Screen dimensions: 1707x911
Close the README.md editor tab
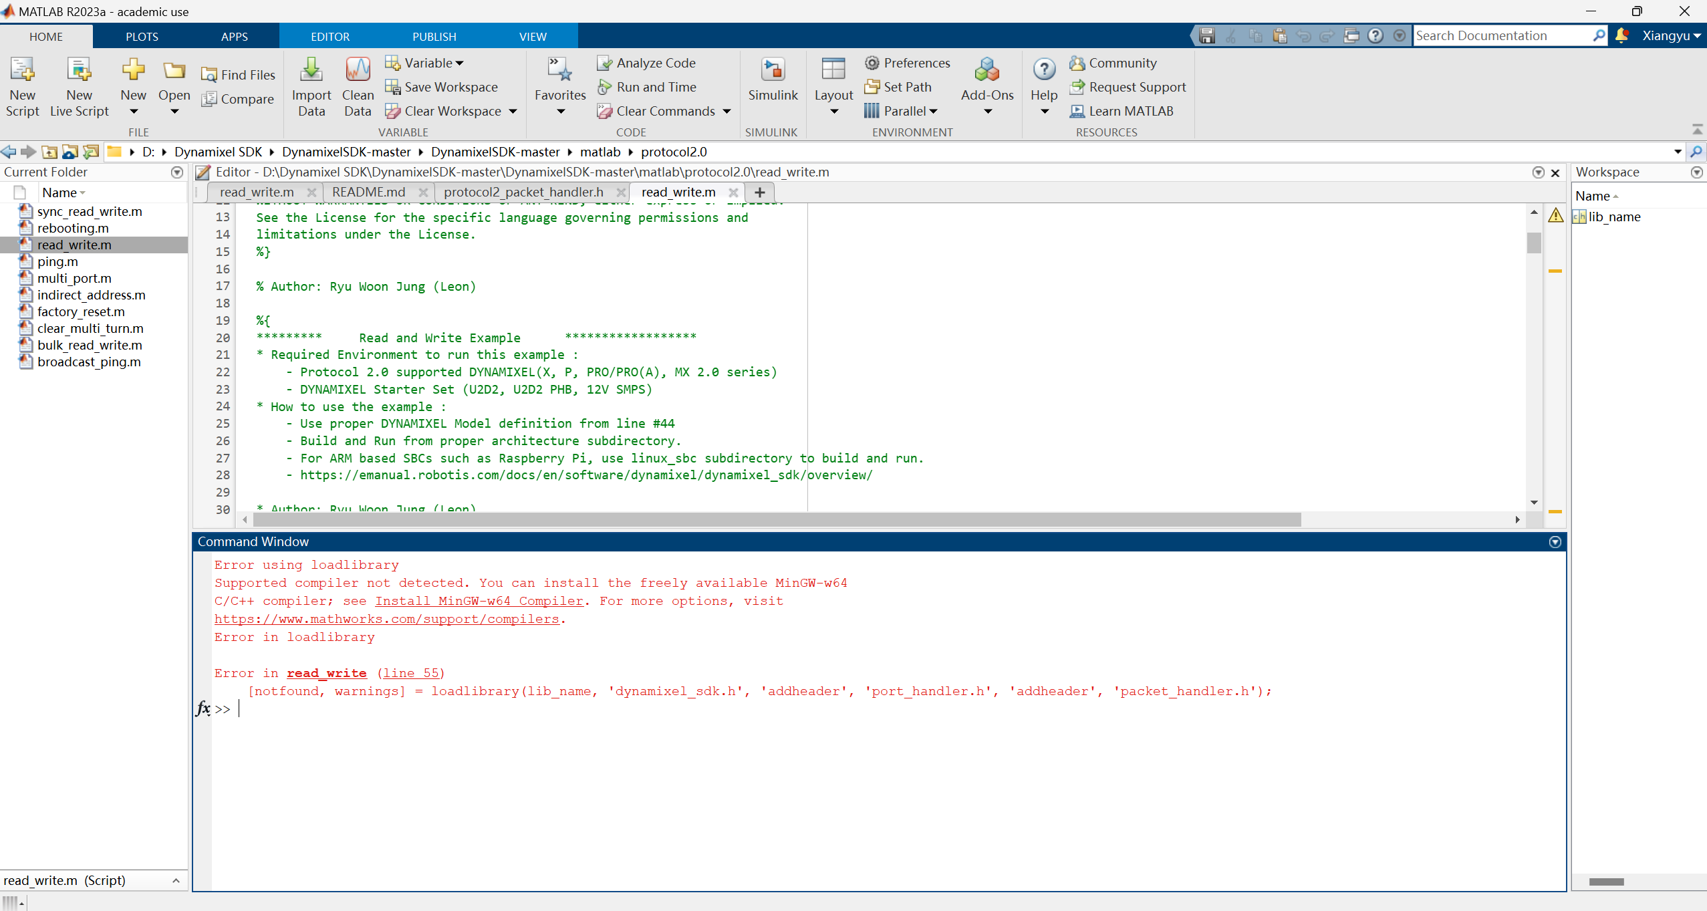pyautogui.click(x=422, y=192)
